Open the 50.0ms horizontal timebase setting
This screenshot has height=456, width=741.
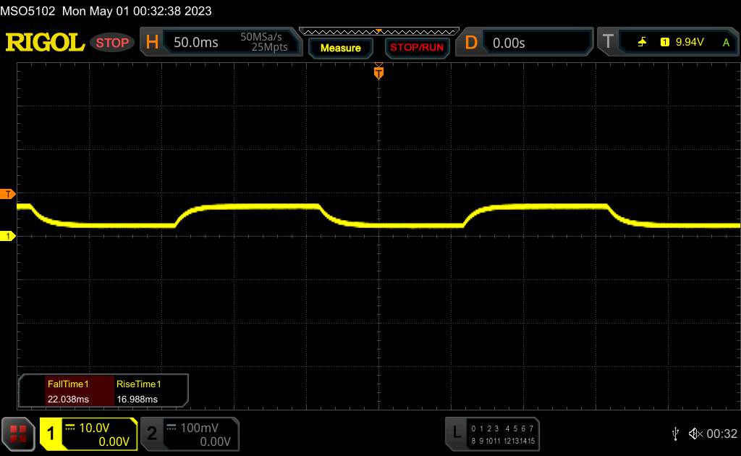[x=196, y=43]
